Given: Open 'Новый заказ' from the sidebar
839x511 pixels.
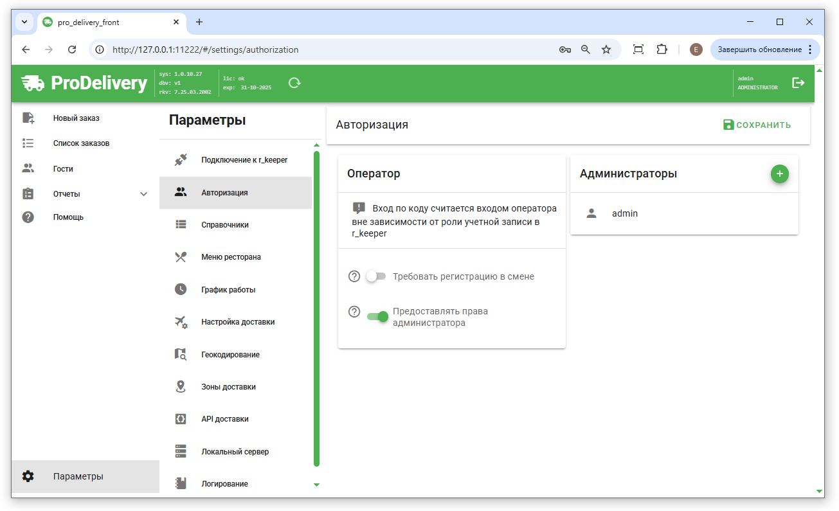Looking at the screenshot, I should point(76,118).
